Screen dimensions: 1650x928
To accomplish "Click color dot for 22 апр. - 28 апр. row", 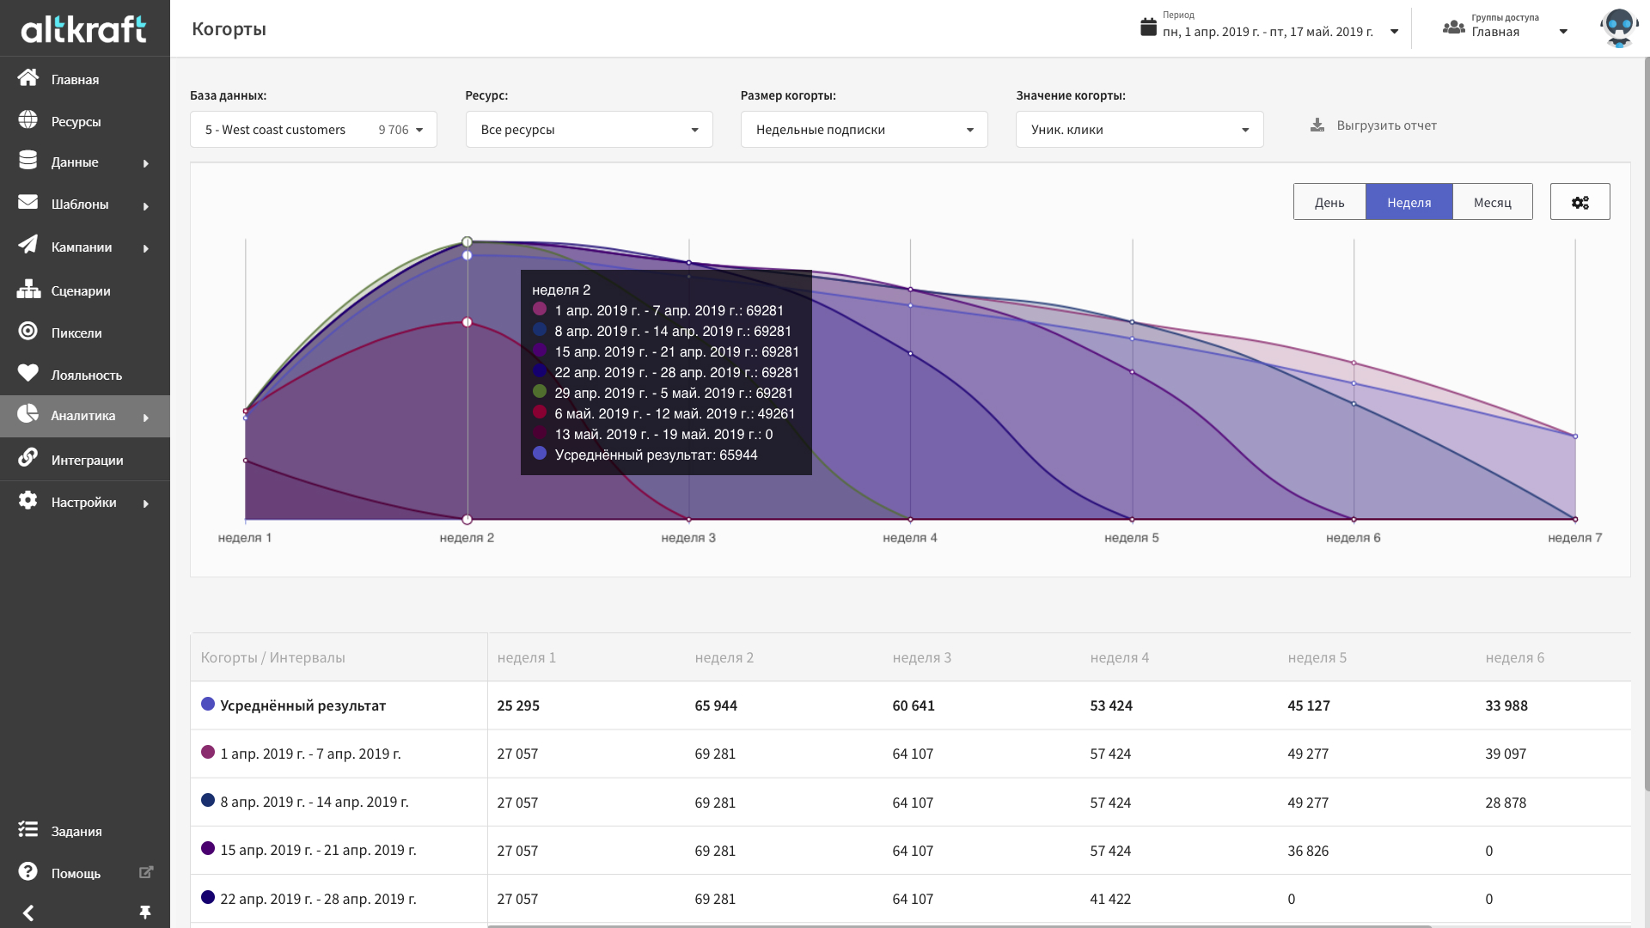I will (x=208, y=897).
